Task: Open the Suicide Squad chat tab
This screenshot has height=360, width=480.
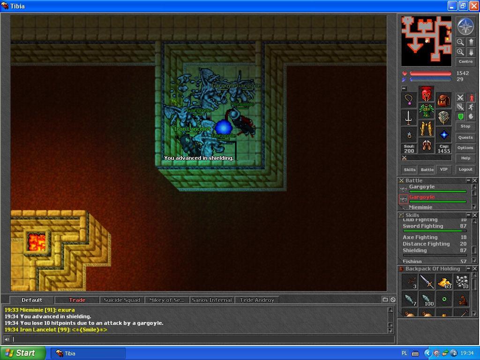Action: 122,300
